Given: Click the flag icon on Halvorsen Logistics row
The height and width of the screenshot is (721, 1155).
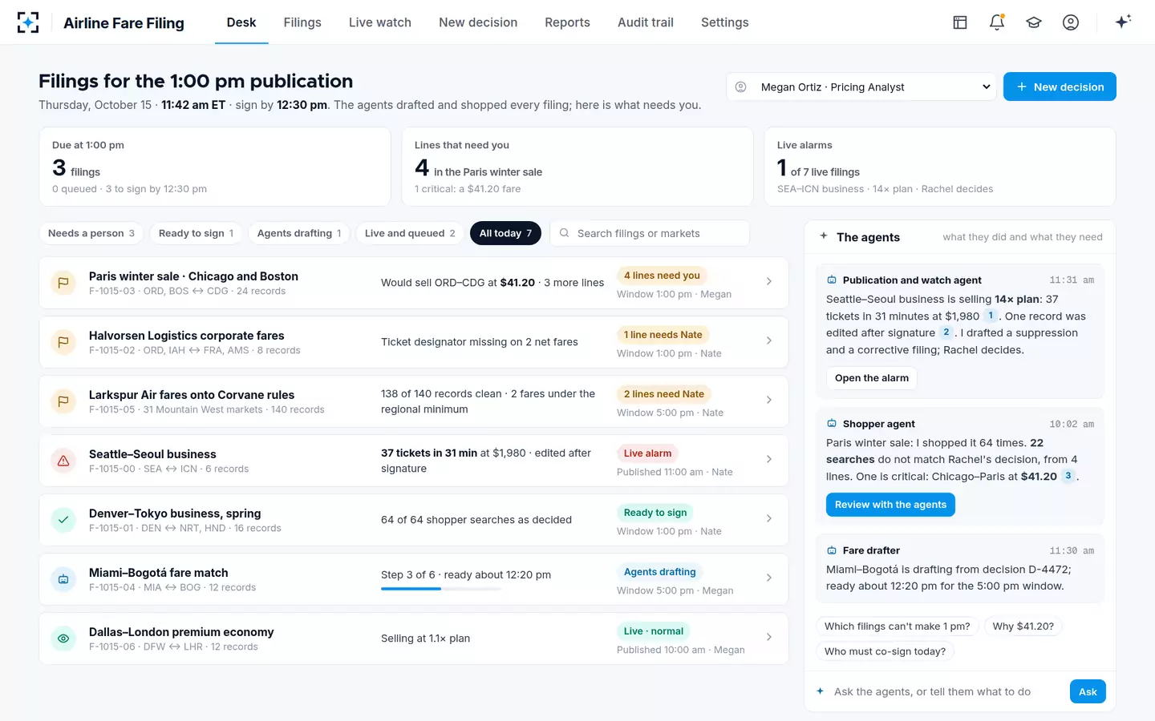Looking at the screenshot, I should 63,342.
